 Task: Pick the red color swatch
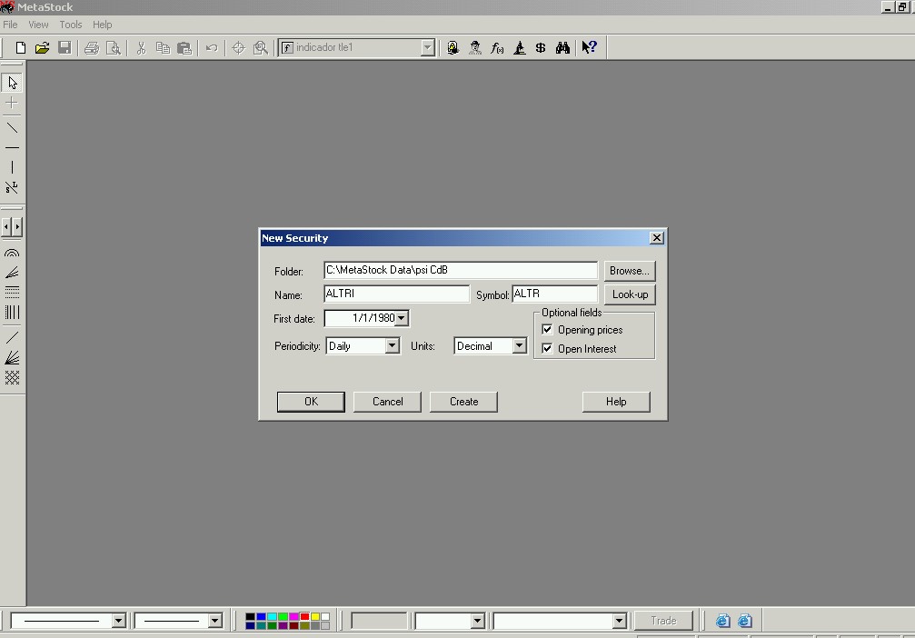point(304,616)
